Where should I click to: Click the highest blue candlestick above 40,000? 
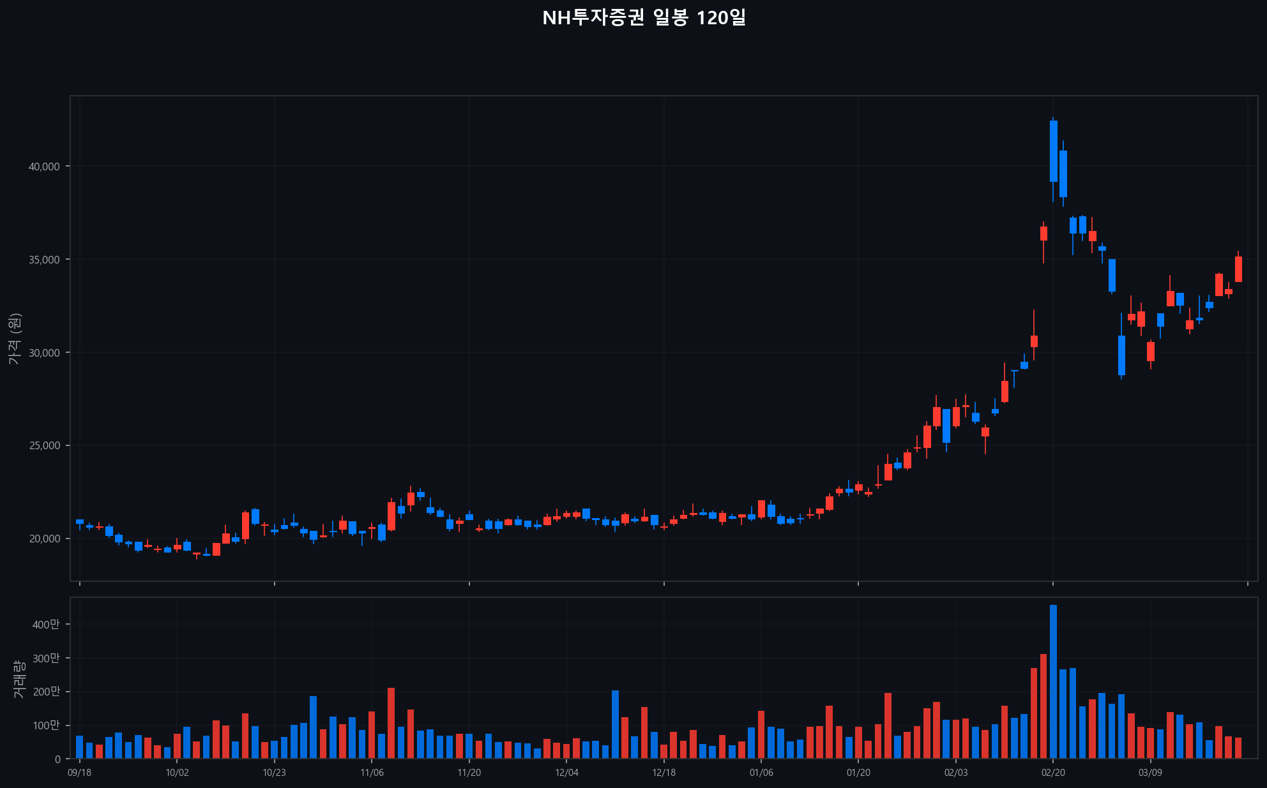coord(1053,151)
